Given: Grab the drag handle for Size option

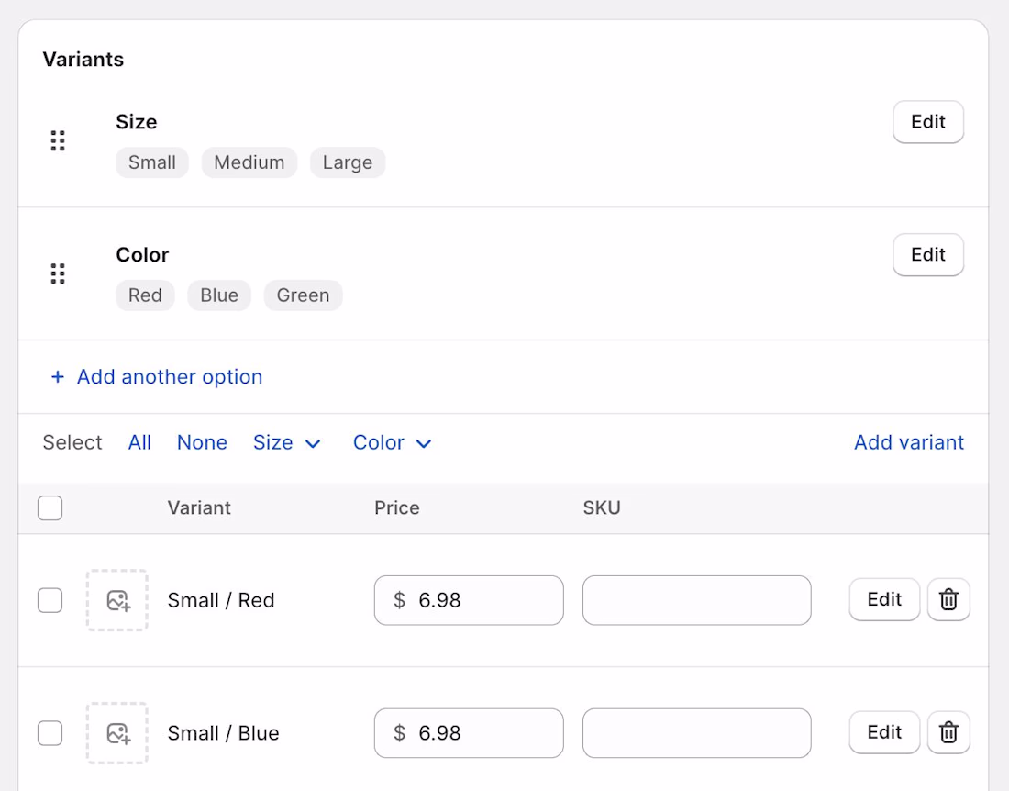Looking at the screenshot, I should click(58, 141).
